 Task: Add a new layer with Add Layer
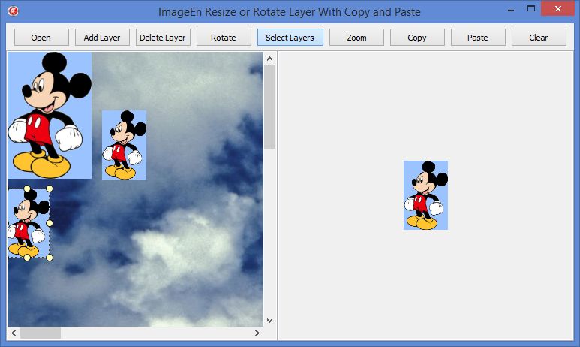coord(102,38)
